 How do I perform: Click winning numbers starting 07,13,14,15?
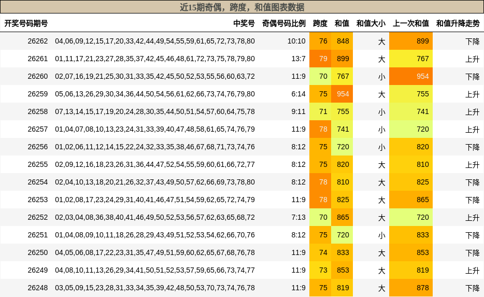[x=155, y=111]
